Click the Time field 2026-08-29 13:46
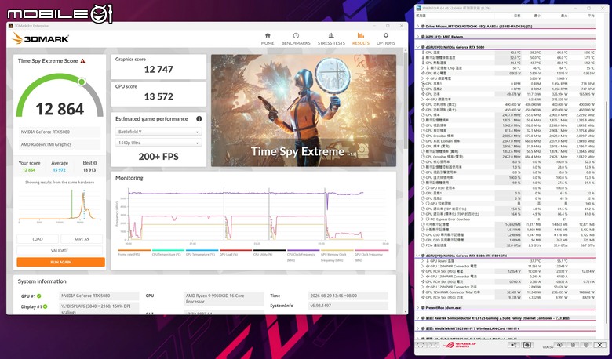Screen dimensions: 612x359 pyautogui.click(x=348, y=296)
